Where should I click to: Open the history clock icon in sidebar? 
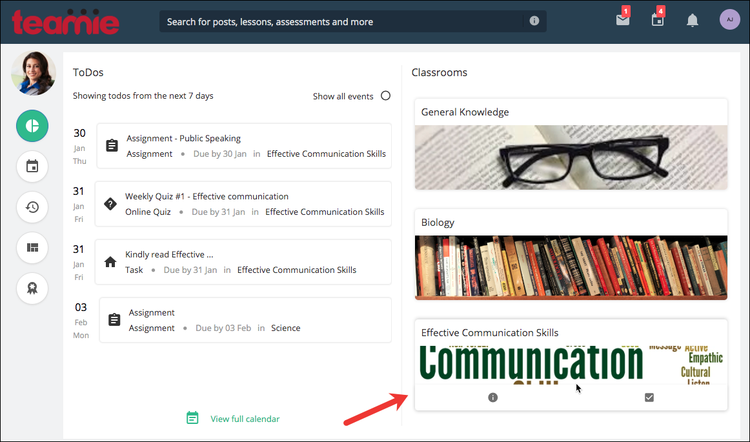tap(32, 207)
